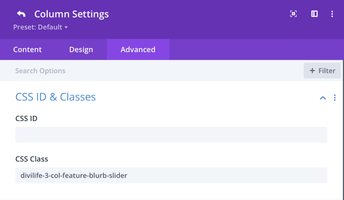
Task: Click into the empty CSS ID field
Action: click(x=171, y=135)
